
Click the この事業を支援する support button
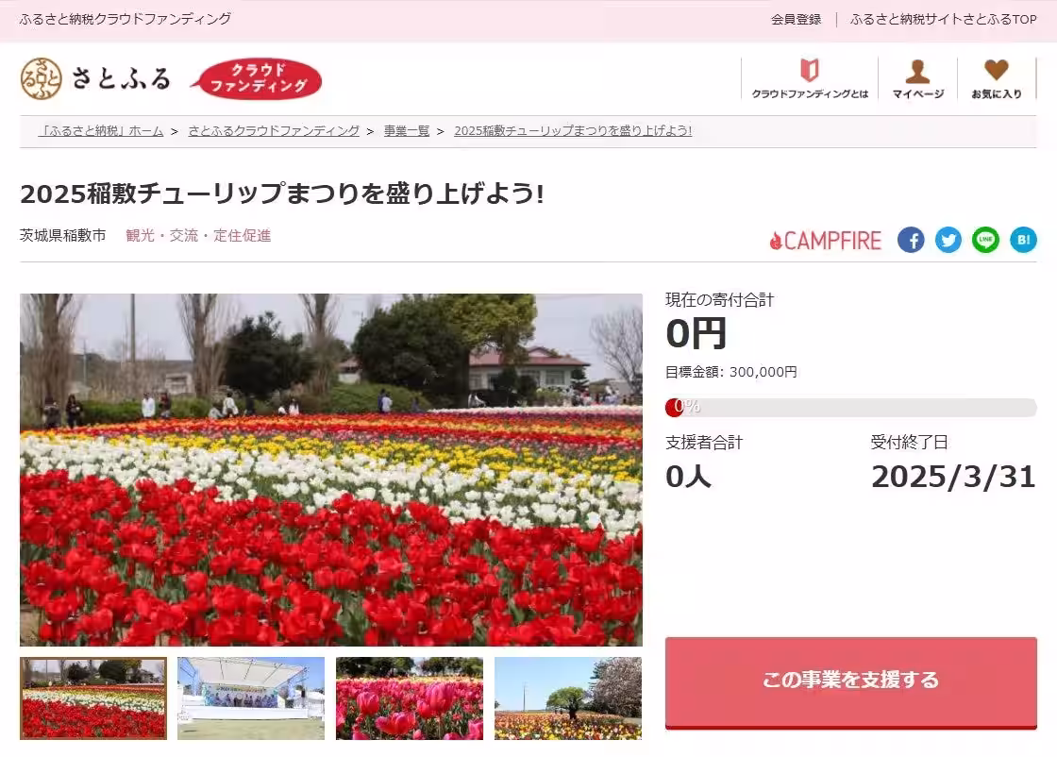(850, 680)
